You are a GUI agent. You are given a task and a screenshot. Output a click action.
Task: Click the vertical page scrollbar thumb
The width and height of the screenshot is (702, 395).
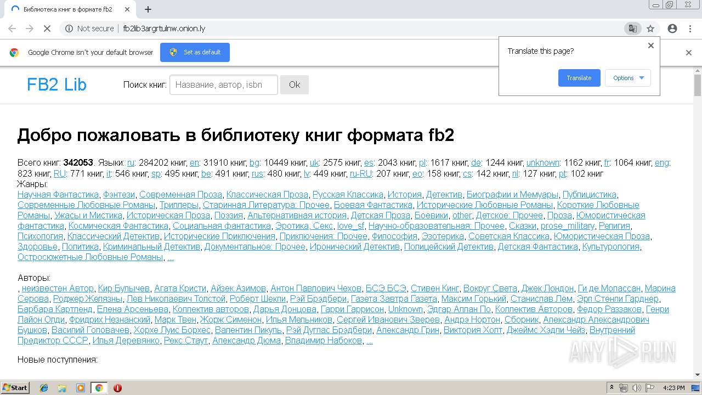pos(697,86)
